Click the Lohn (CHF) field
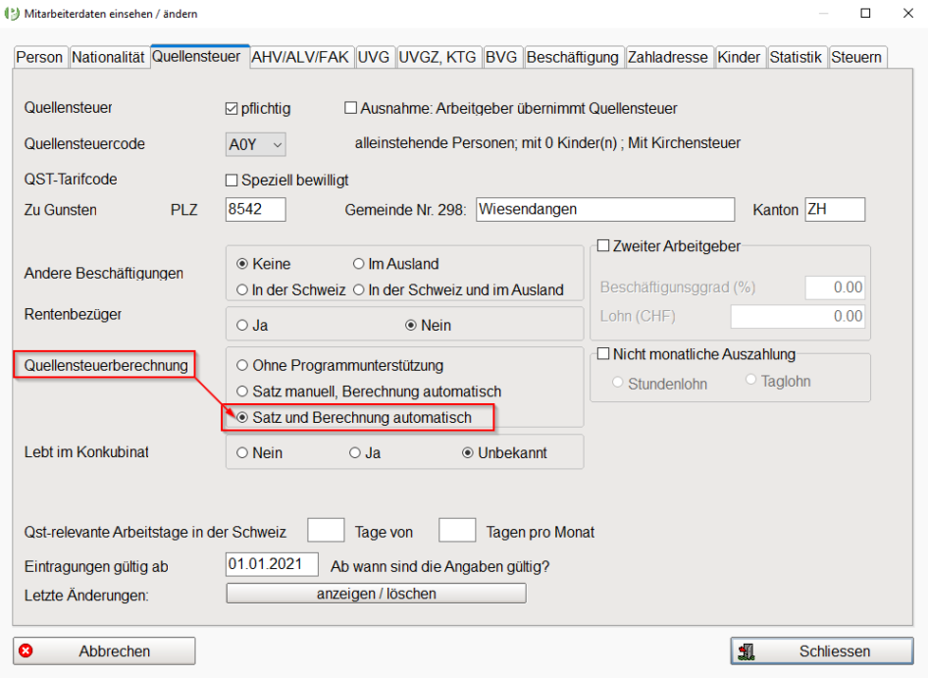Viewport: 928px width, 678px height. pos(798,316)
